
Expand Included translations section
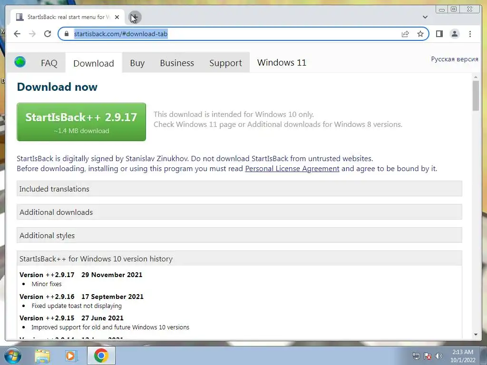point(239,189)
